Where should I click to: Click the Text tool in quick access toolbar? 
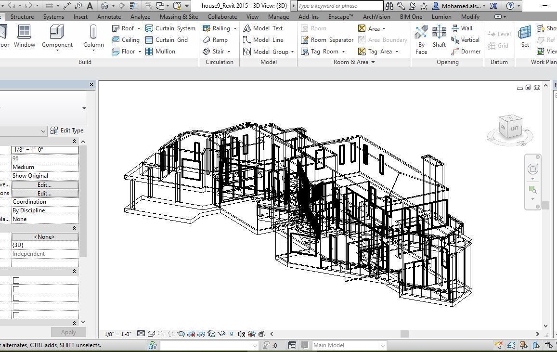[x=90, y=6]
